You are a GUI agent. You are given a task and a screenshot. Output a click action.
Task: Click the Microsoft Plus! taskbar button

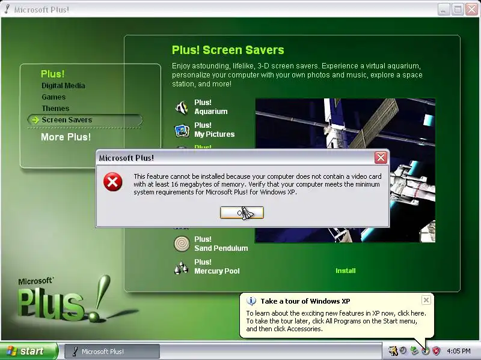coord(112,352)
